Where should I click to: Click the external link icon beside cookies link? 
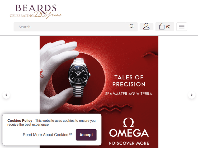(x=70, y=134)
